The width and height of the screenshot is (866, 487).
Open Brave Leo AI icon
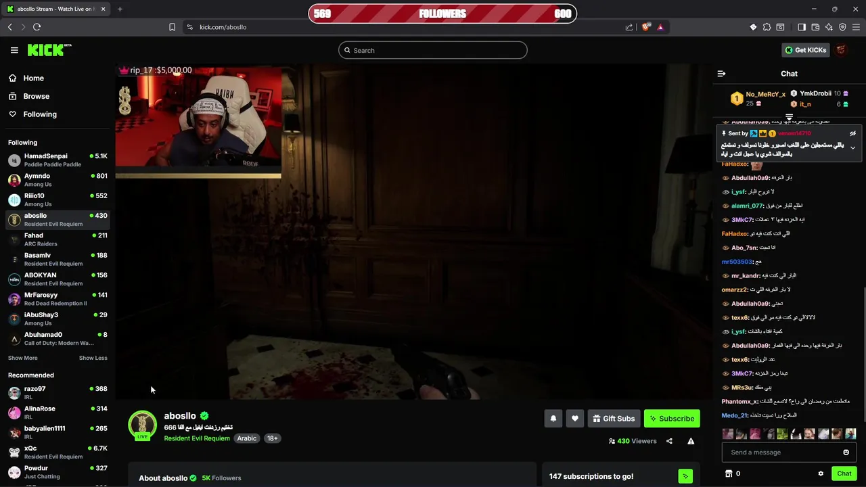click(829, 27)
